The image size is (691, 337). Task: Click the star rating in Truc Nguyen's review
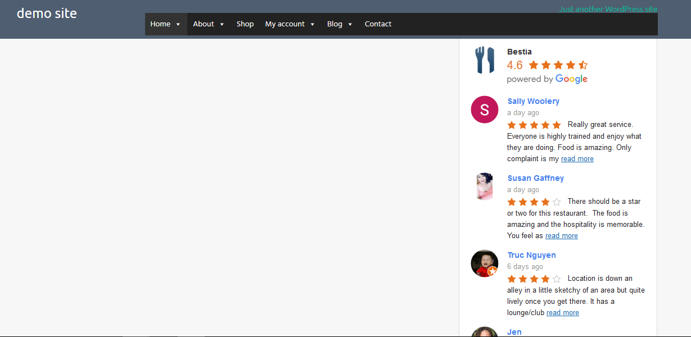pos(534,279)
